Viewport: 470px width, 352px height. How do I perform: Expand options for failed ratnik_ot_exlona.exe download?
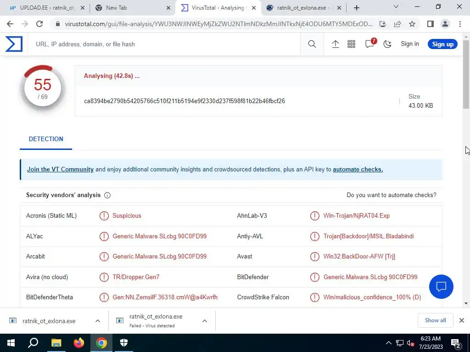click(x=205, y=321)
